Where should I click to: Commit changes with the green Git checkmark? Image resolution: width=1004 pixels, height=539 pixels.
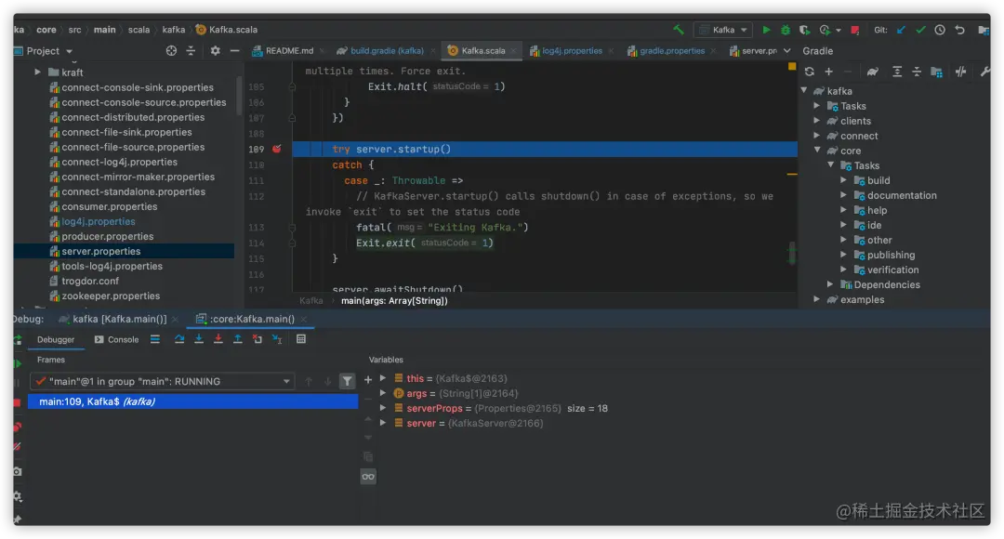[x=920, y=30]
